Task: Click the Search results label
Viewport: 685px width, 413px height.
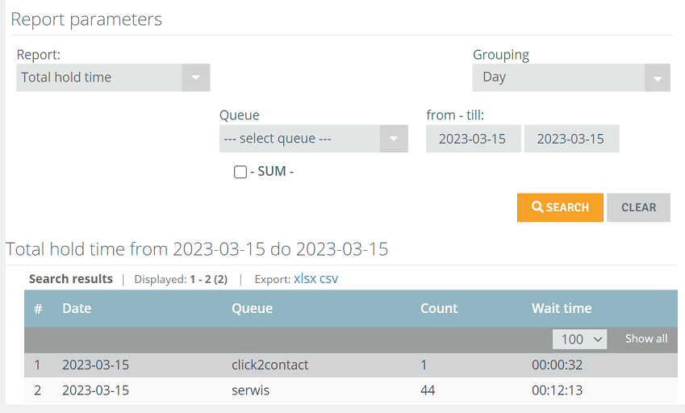Action: 71,278
